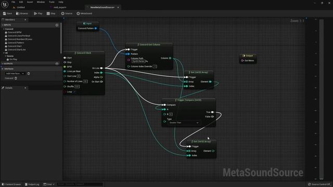Open Source settings in the toolbar

(x=67, y=14)
